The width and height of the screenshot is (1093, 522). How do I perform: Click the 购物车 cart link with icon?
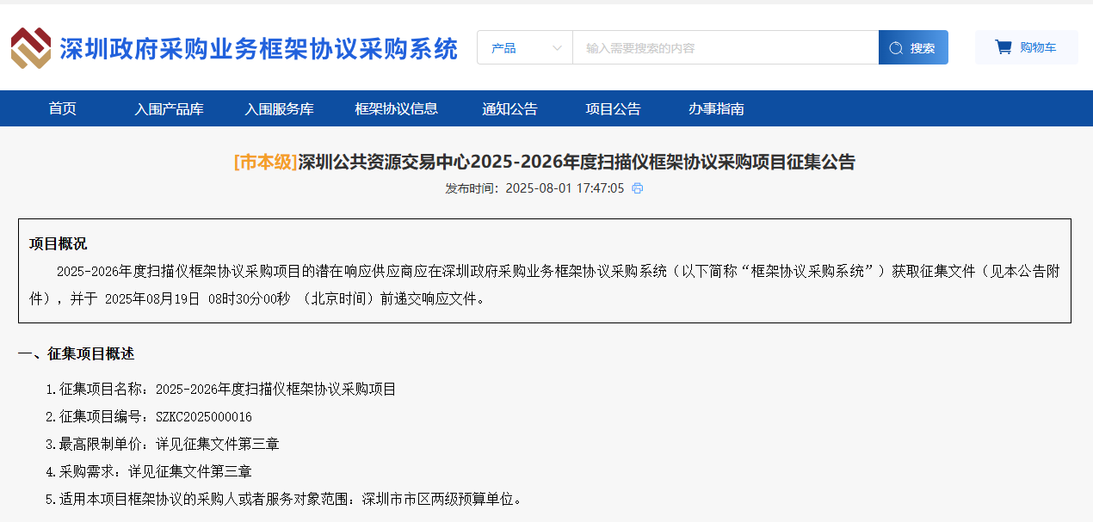(1026, 46)
